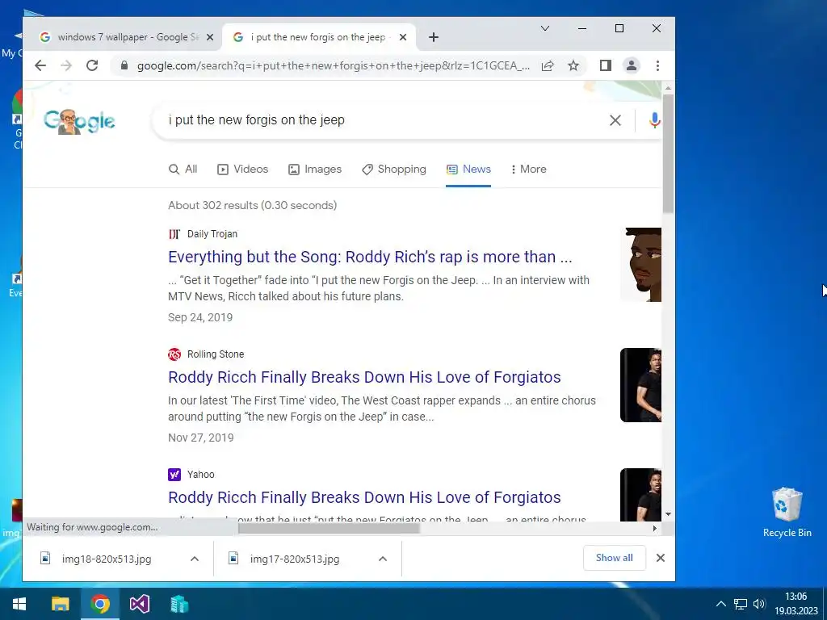
Task: Select the News results tab
Action: pos(468,170)
